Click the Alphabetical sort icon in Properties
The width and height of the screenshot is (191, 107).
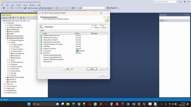163,21
